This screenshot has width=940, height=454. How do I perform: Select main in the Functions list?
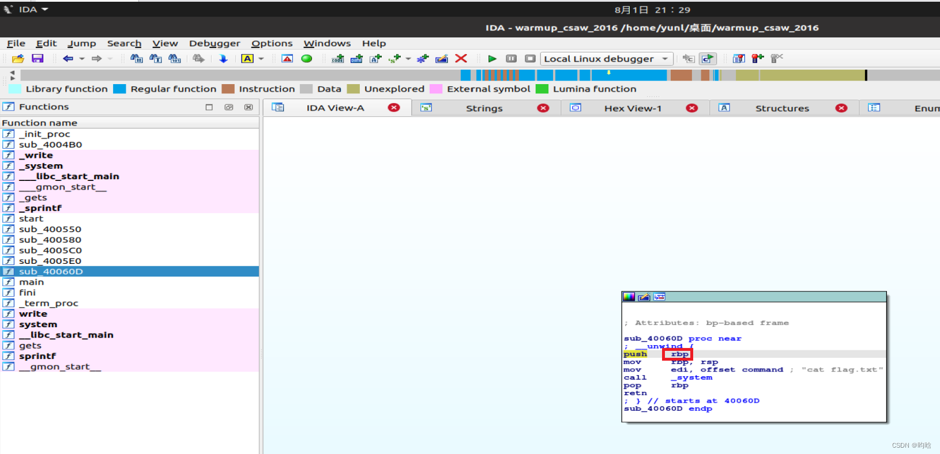130,282
